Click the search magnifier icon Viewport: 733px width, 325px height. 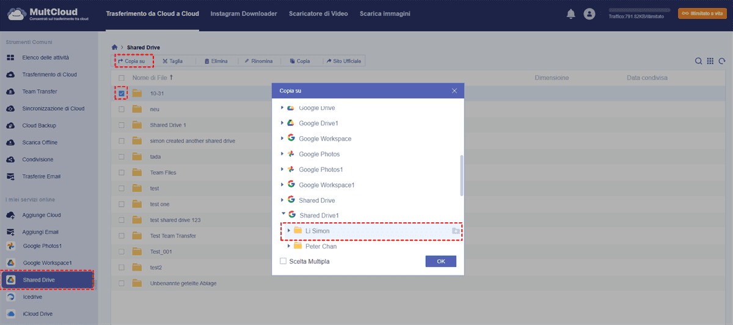click(x=699, y=61)
